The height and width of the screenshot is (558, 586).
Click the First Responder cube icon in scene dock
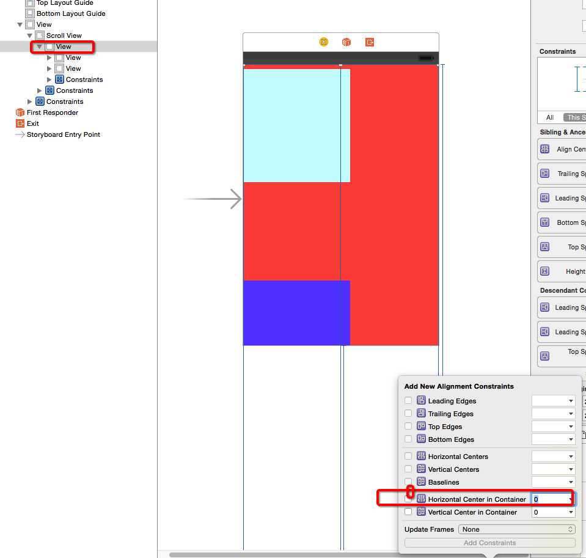[x=346, y=42]
